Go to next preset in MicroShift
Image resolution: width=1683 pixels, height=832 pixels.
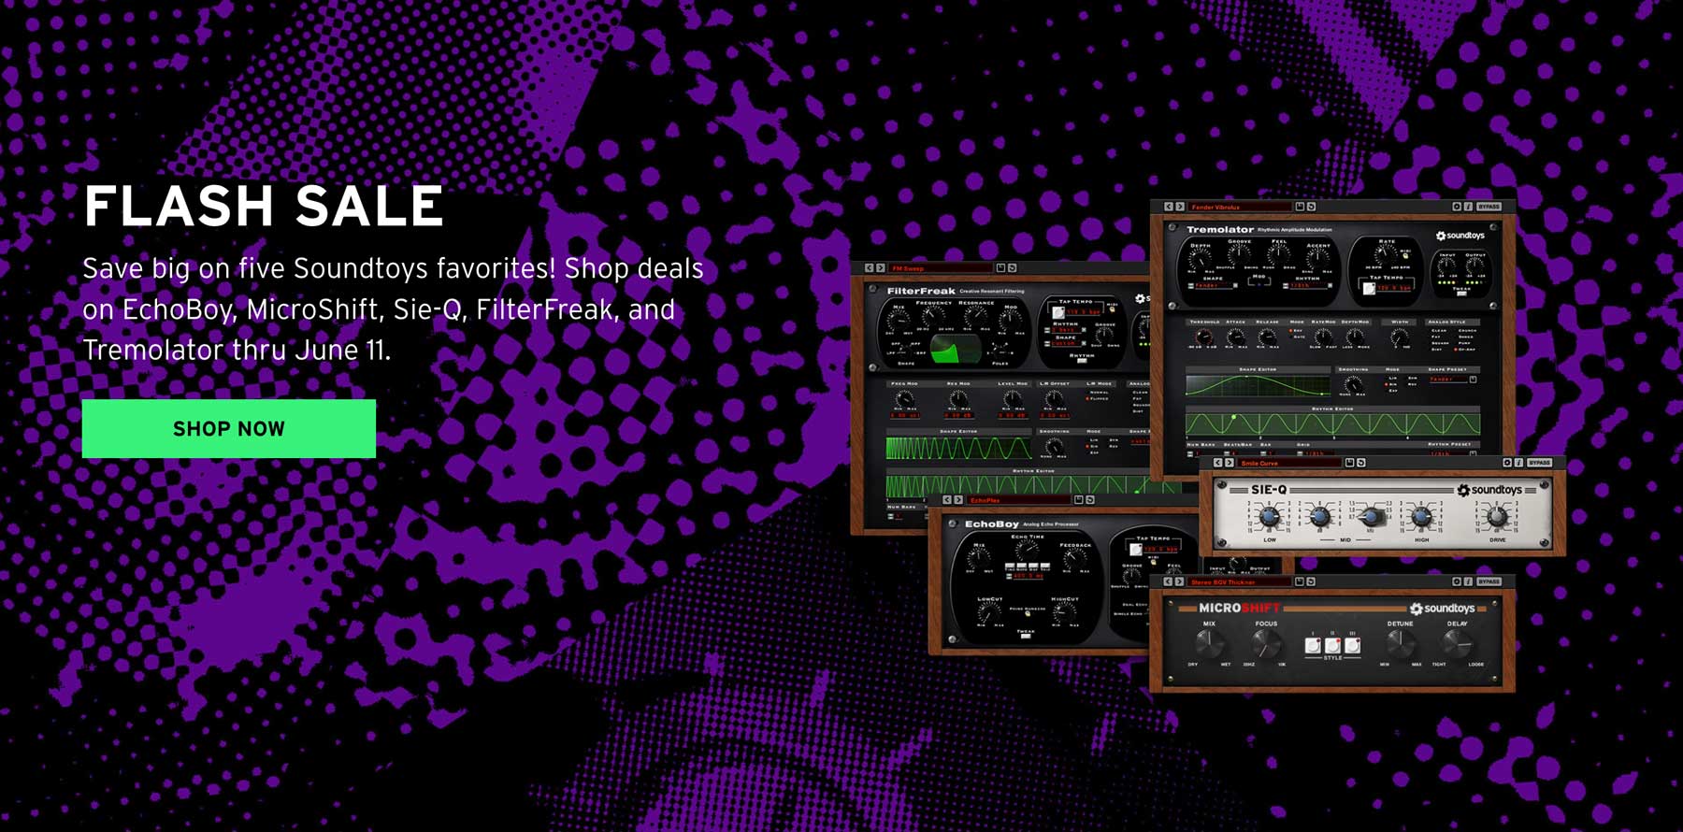click(1179, 581)
